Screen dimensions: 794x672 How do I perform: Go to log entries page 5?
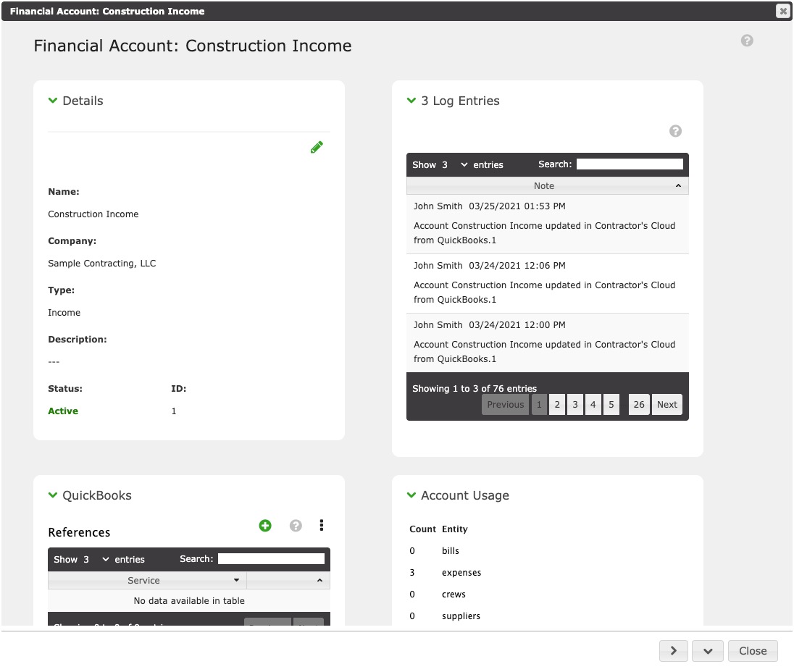tap(611, 405)
